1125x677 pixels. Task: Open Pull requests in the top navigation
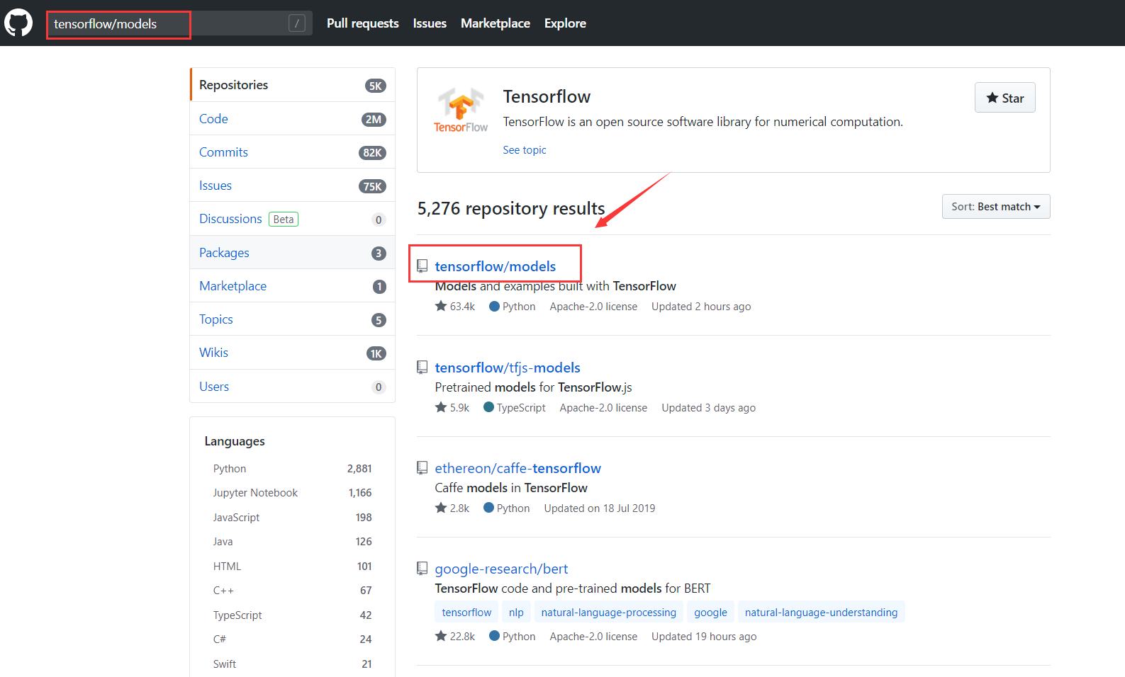[363, 23]
